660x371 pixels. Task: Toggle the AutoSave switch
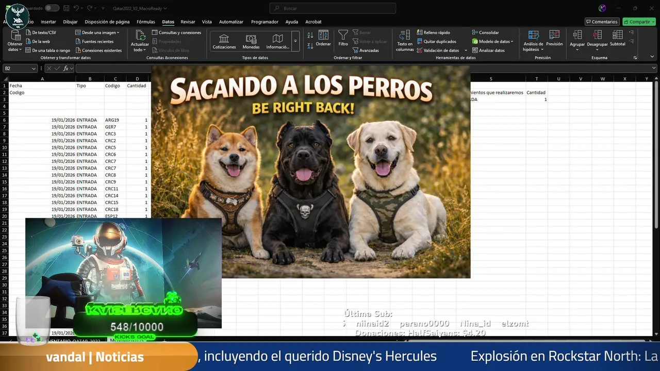pyautogui.click(x=52, y=8)
